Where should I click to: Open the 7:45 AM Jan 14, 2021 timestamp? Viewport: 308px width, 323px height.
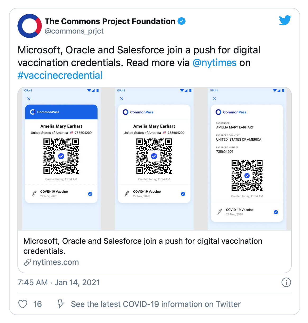pos(59,282)
